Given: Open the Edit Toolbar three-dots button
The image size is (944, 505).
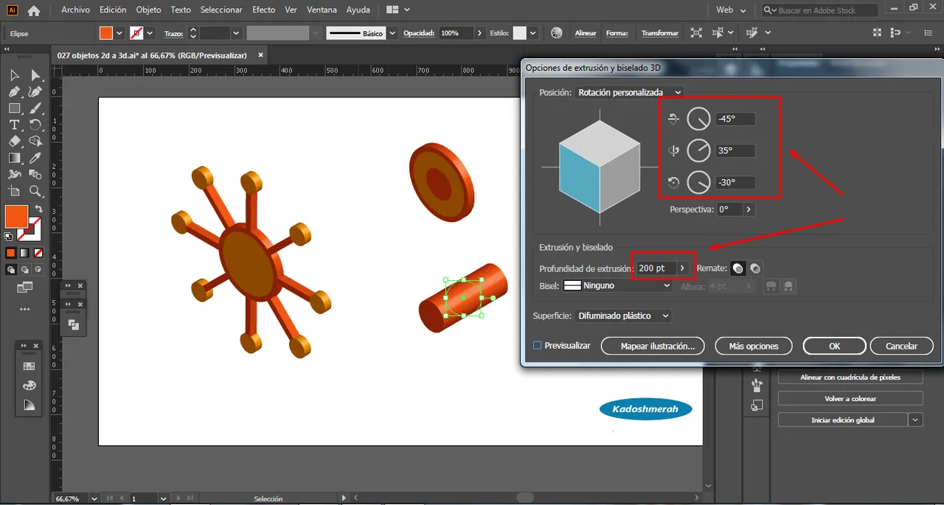Looking at the screenshot, I should tap(24, 310).
